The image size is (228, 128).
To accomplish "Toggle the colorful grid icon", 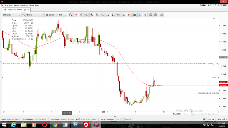I will click(x=150, y=15).
